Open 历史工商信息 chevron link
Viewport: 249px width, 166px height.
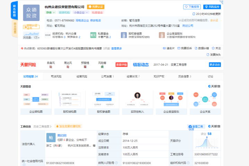[42, 126]
